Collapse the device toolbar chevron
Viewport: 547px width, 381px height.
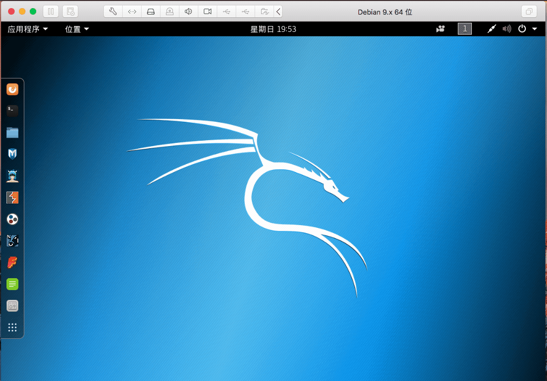[278, 11]
